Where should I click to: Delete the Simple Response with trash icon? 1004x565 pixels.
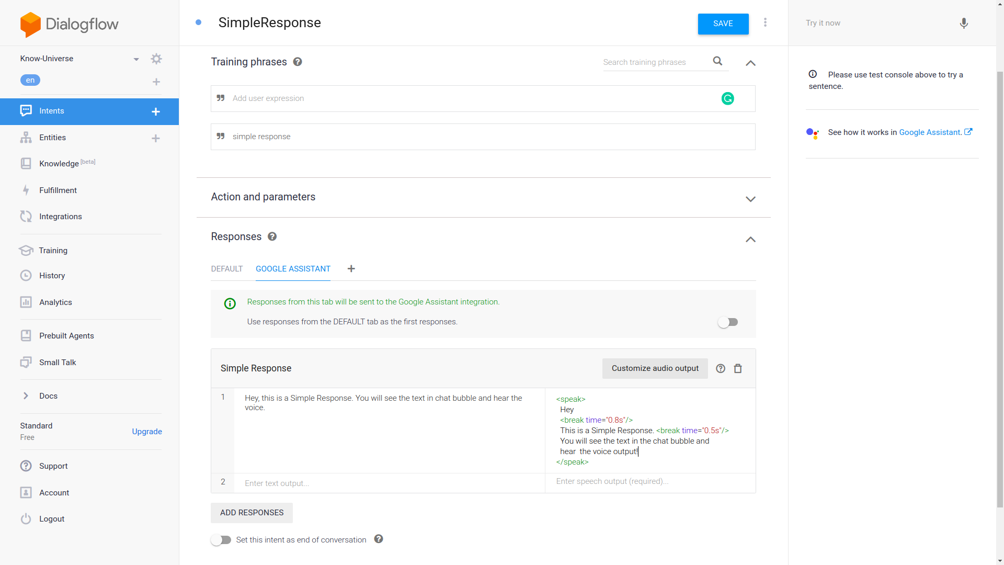[738, 369]
